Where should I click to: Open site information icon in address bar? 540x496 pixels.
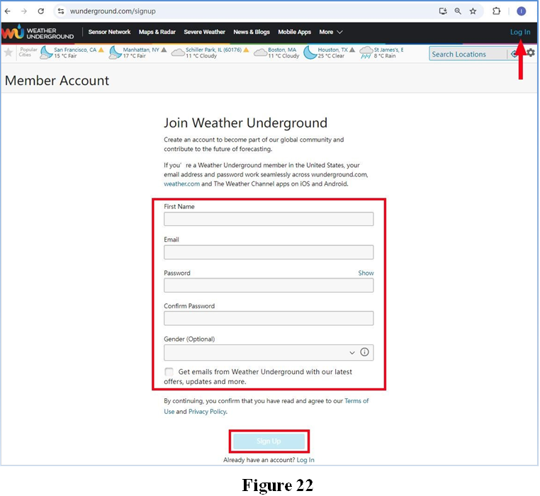tap(61, 11)
